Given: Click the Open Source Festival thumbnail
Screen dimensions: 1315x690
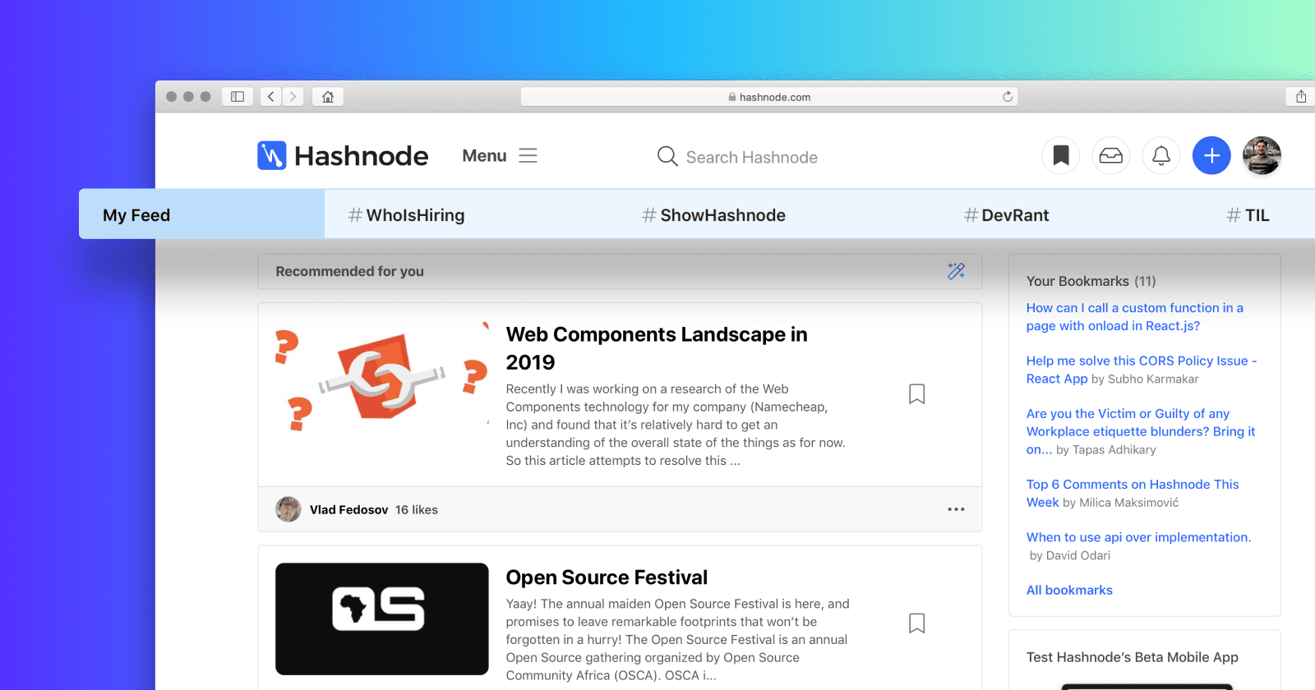Looking at the screenshot, I should click(x=381, y=619).
